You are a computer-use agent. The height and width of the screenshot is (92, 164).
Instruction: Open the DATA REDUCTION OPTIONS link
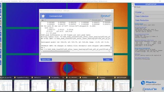[x=142, y=58]
